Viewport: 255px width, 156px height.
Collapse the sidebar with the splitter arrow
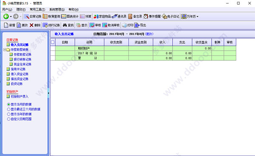(x=48, y=93)
